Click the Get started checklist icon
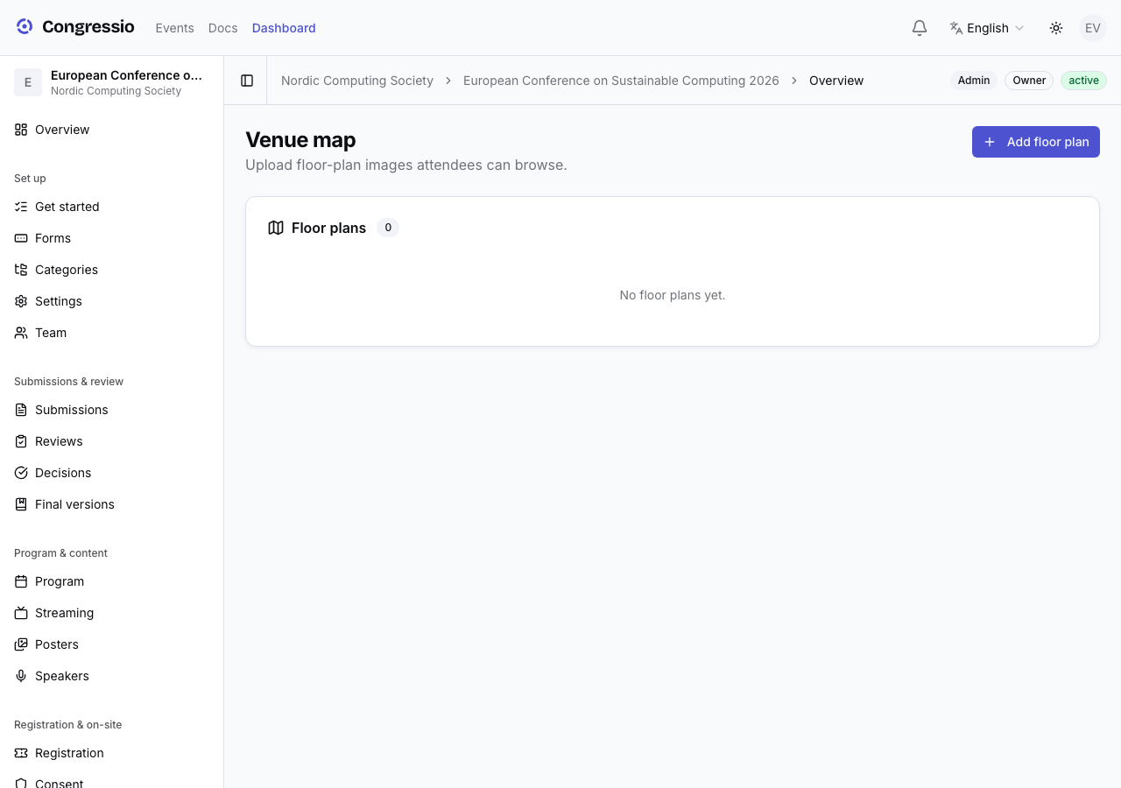Viewport: 1121px width, 788px height. [21, 207]
